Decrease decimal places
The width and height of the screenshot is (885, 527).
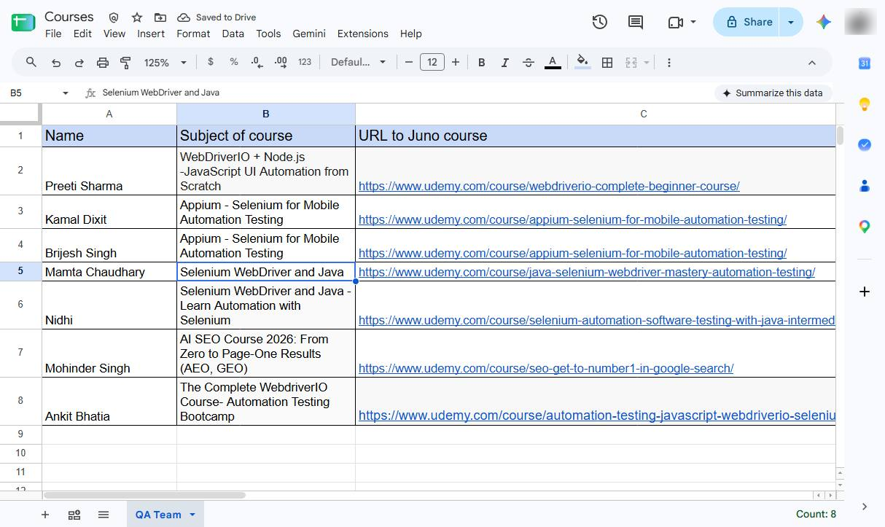257,63
